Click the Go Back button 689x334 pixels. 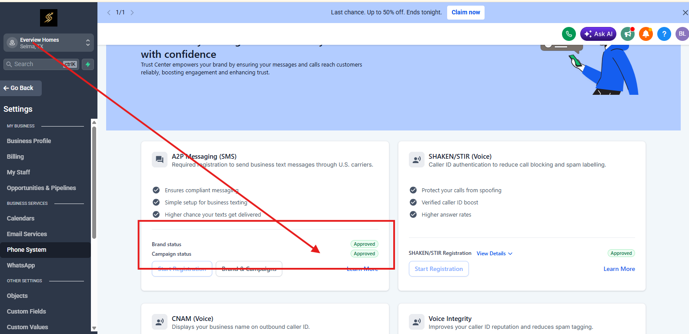tap(21, 88)
